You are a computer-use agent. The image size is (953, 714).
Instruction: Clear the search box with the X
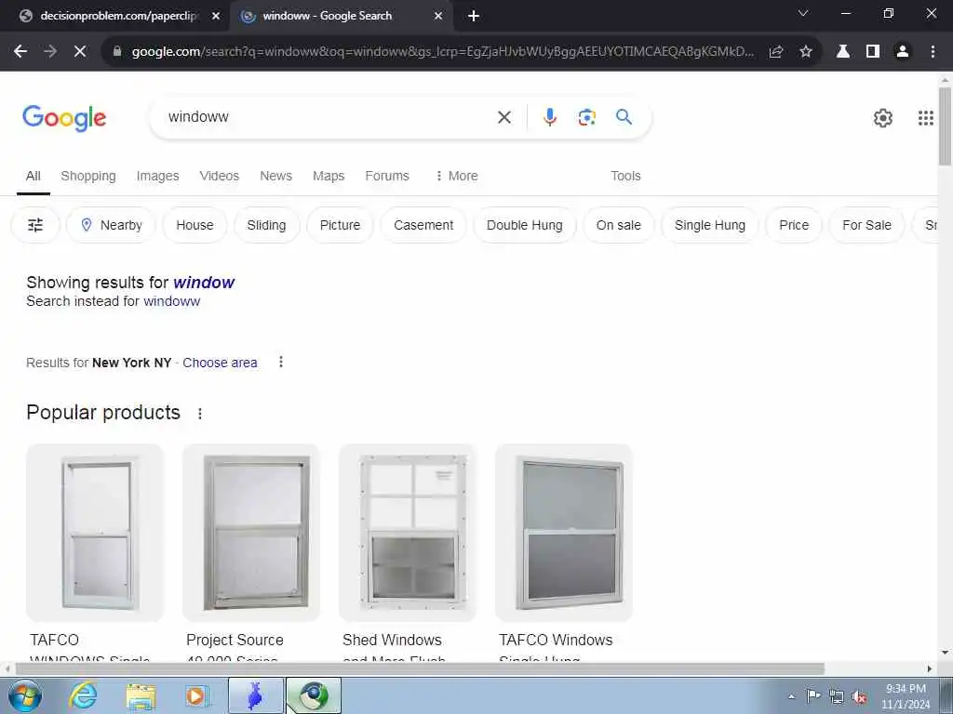point(504,117)
